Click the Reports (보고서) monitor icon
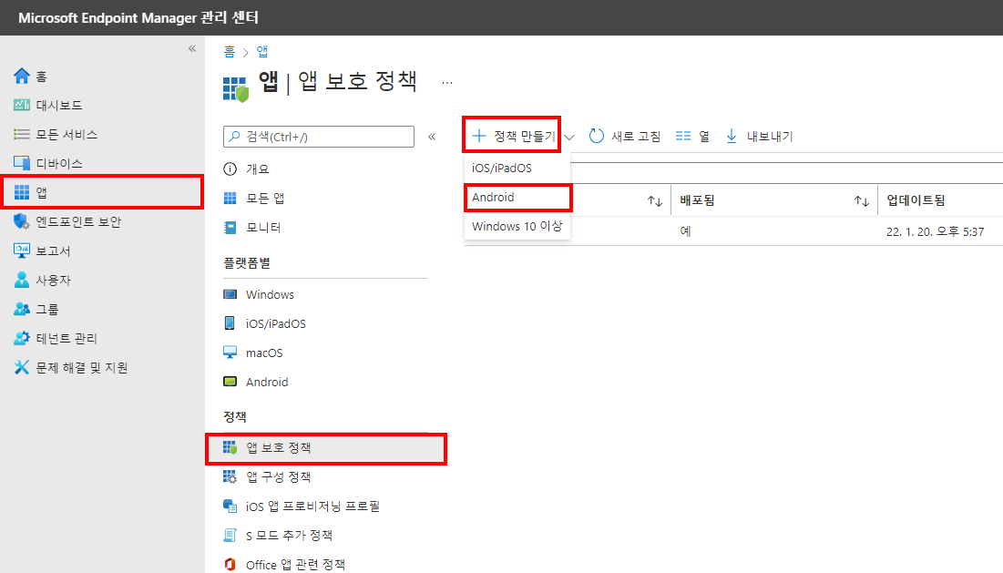The image size is (1003, 573). tap(22, 251)
